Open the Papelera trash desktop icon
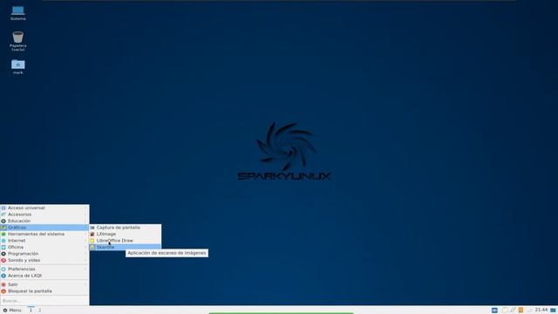The height and width of the screenshot is (314, 558). click(x=17, y=41)
